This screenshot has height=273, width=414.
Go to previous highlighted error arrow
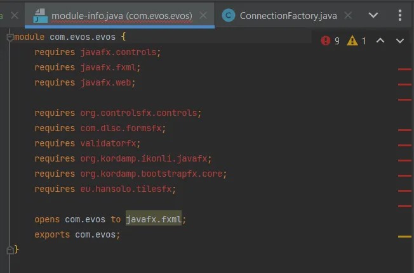point(380,41)
